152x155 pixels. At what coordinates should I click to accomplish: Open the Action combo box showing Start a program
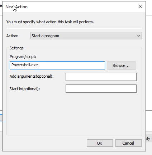click(86, 36)
